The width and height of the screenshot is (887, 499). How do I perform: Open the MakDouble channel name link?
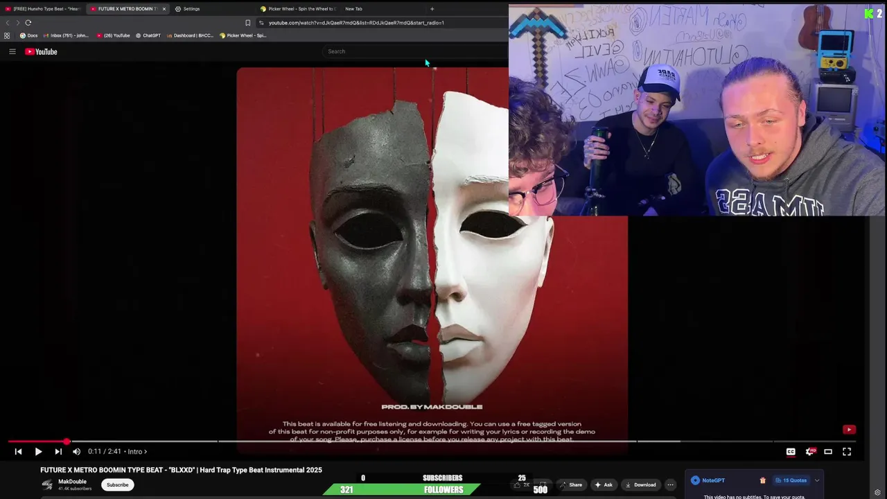(x=72, y=482)
